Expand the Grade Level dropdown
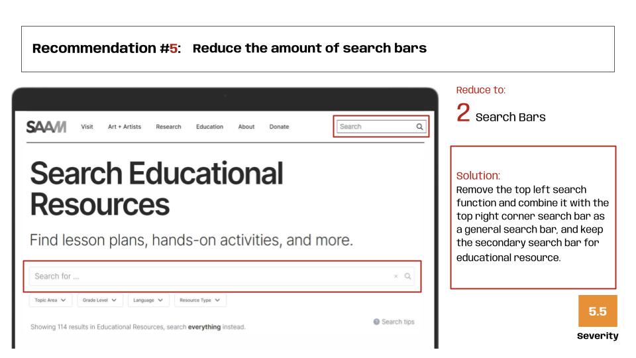Image resolution: width=636 pixels, height=358 pixels. point(100,300)
